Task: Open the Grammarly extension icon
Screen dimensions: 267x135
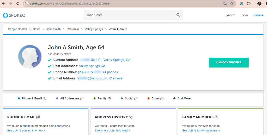Action: (241, 4)
